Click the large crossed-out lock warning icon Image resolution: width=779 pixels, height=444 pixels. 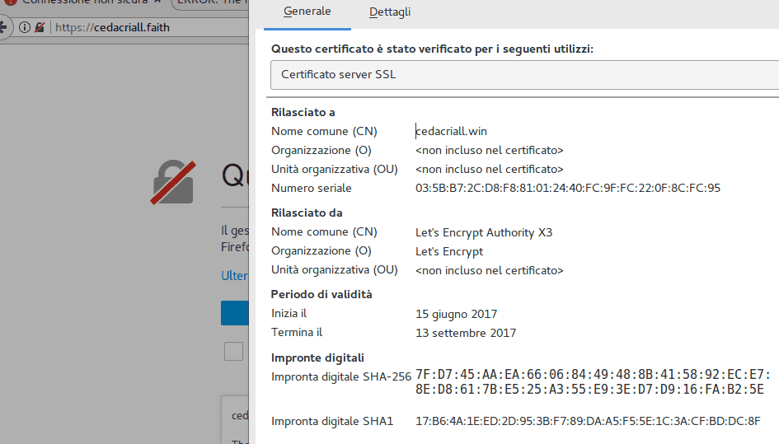[x=173, y=182]
